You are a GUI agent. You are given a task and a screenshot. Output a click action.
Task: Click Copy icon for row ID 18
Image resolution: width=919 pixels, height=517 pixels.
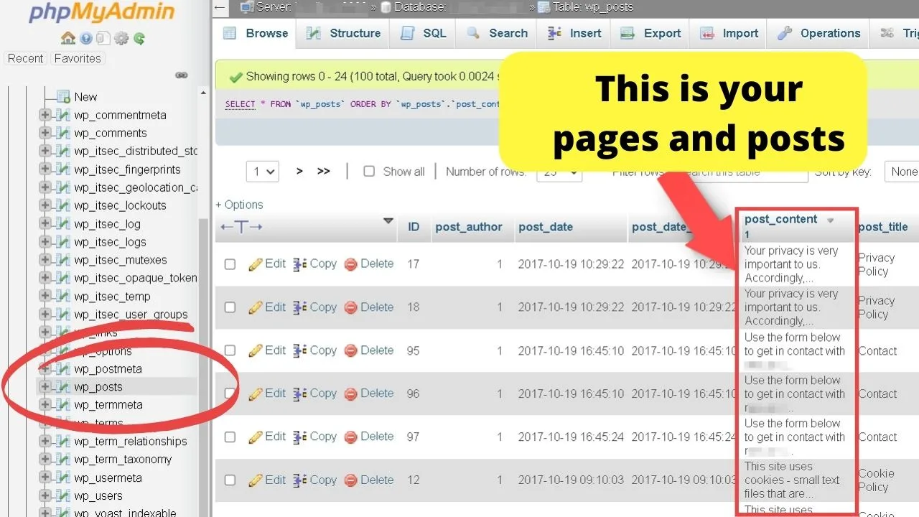click(300, 307)
